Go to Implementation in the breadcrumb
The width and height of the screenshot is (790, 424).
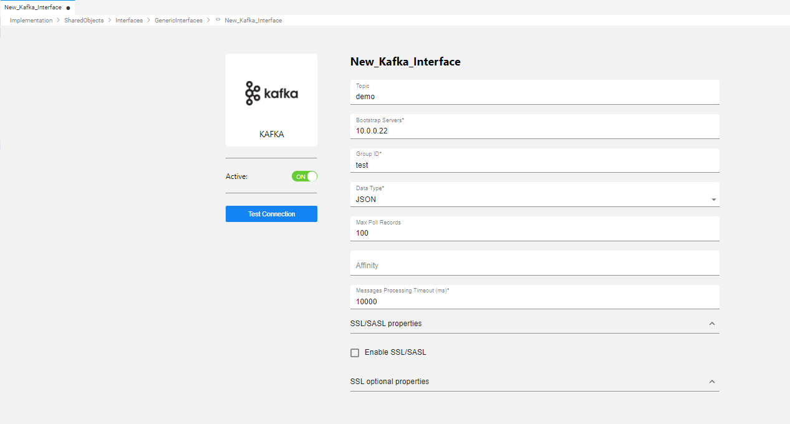click(x=31, y=21)
